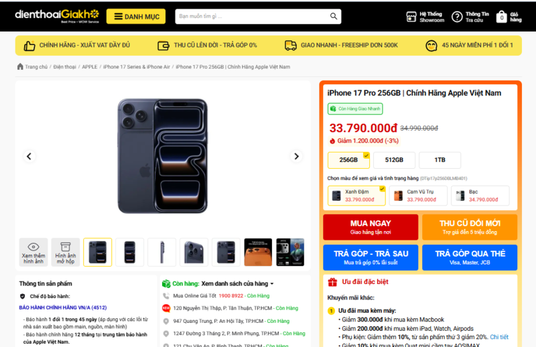Open the DANH MỤC category menu
This screenshot has height=347, width=536.
(135, 17)
